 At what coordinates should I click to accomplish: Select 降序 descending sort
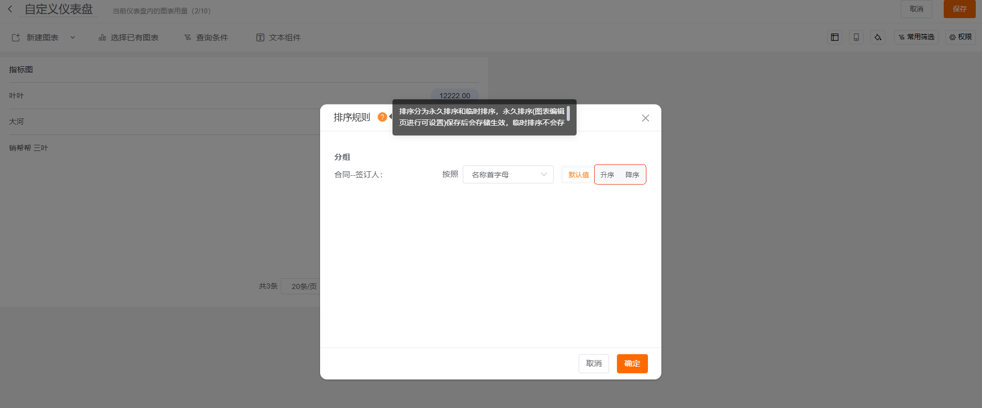pos(632,175)
